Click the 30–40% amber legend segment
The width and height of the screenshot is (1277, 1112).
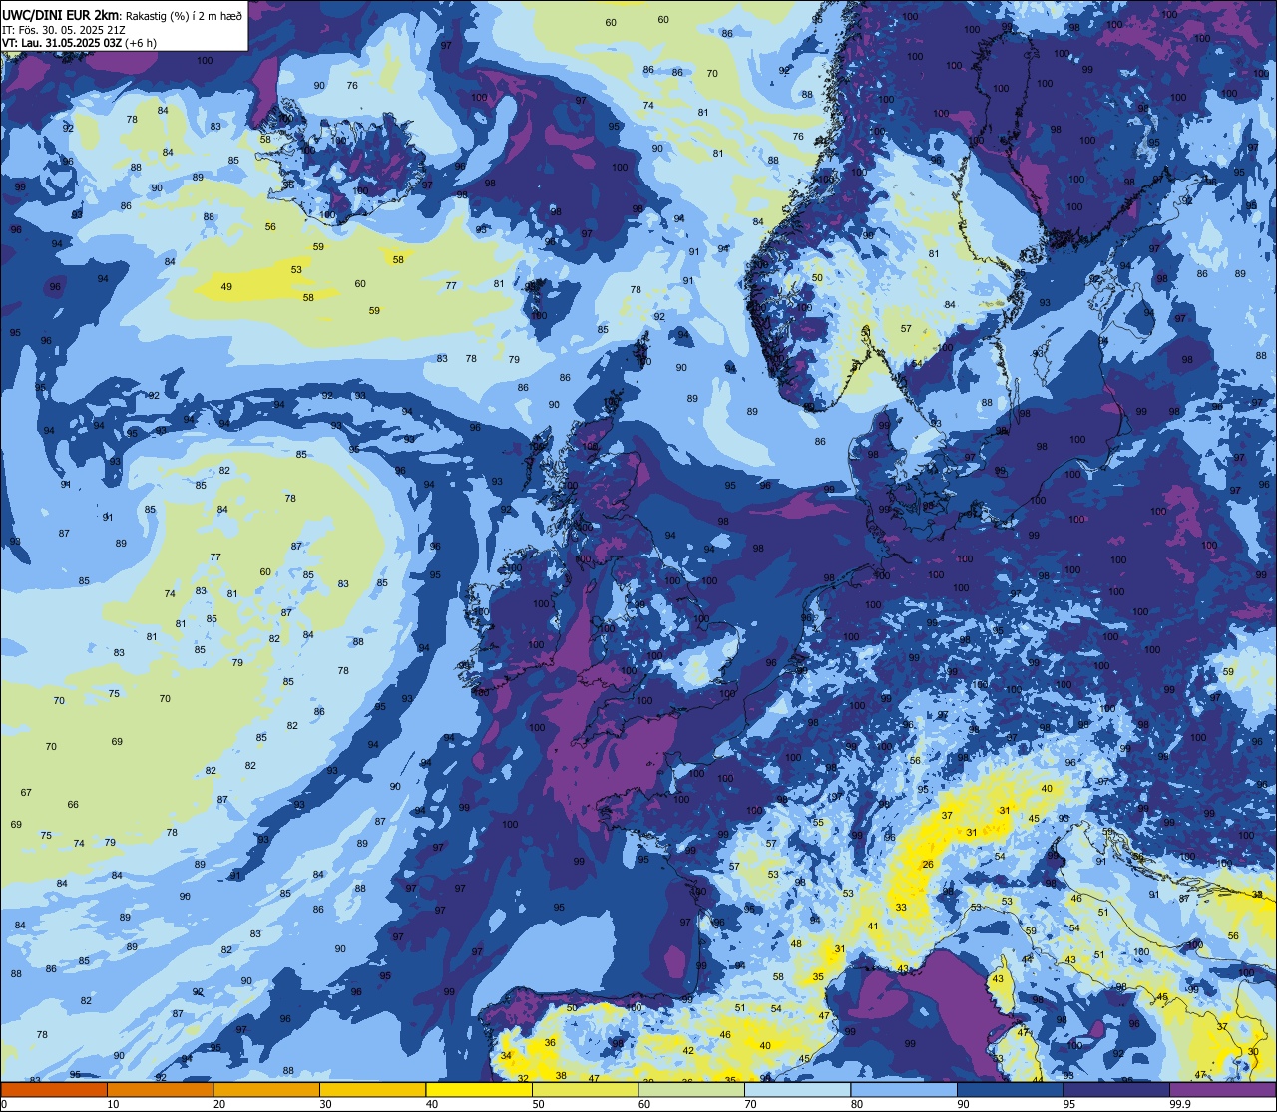(x=372, y=1090)
